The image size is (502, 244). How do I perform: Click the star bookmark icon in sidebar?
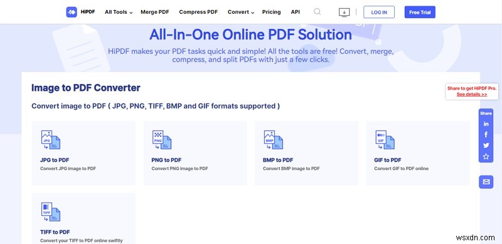pos(486,157)
